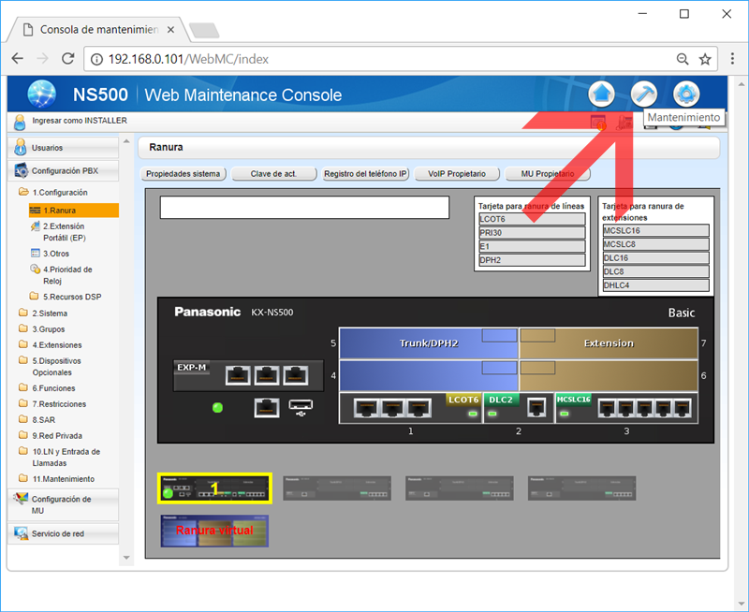Click the browser address bar
The height and width of the screenshot is (612, 749).
[374, 59]
